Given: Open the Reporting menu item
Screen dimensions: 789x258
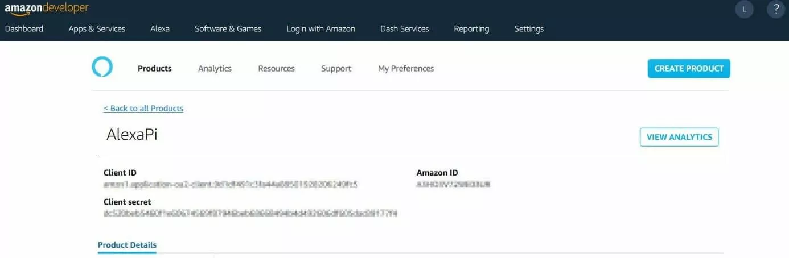Looking at the screenshot, I should (471, 28).
